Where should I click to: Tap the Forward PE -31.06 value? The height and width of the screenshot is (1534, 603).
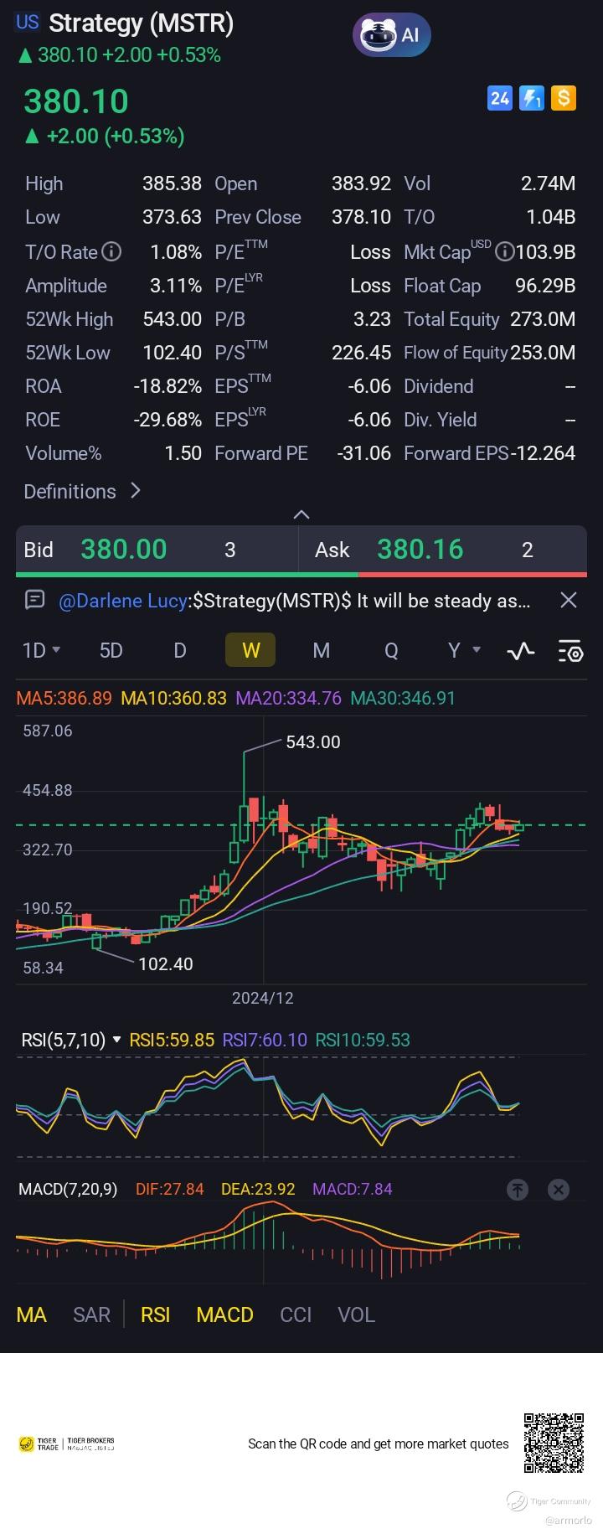point(364,453)
